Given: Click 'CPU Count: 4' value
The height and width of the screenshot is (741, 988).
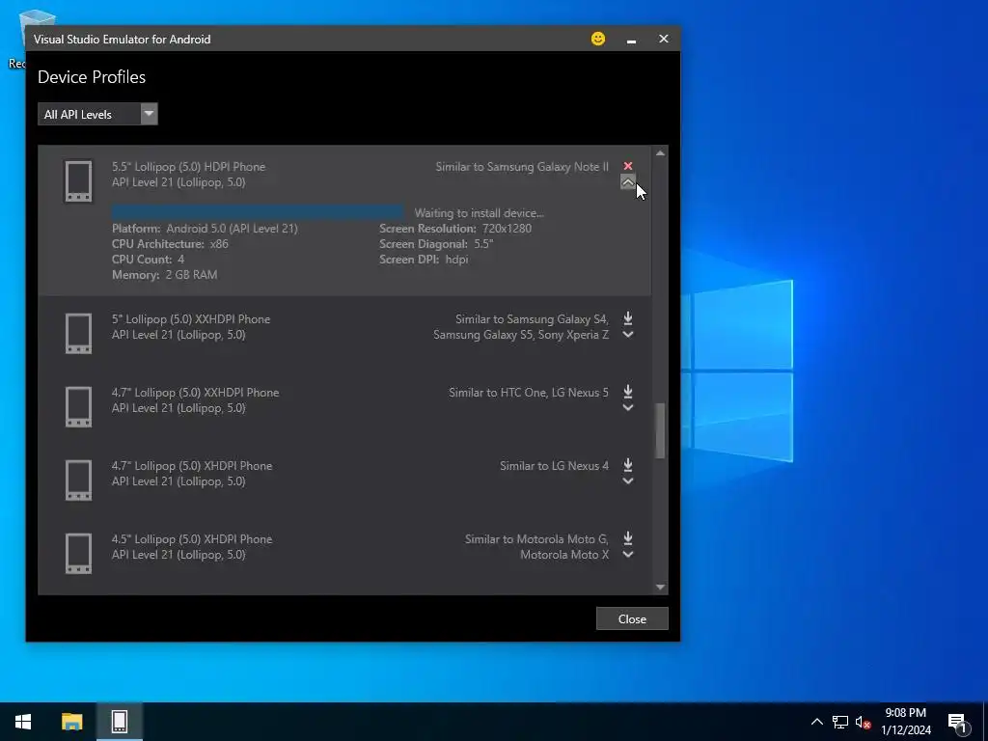Looking at the screenshot, I should [148, 259].
